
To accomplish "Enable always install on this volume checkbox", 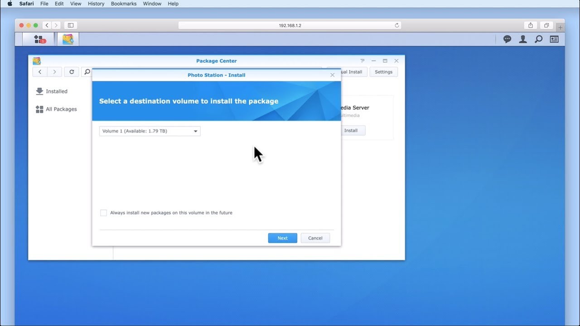I will click(103, 213).
